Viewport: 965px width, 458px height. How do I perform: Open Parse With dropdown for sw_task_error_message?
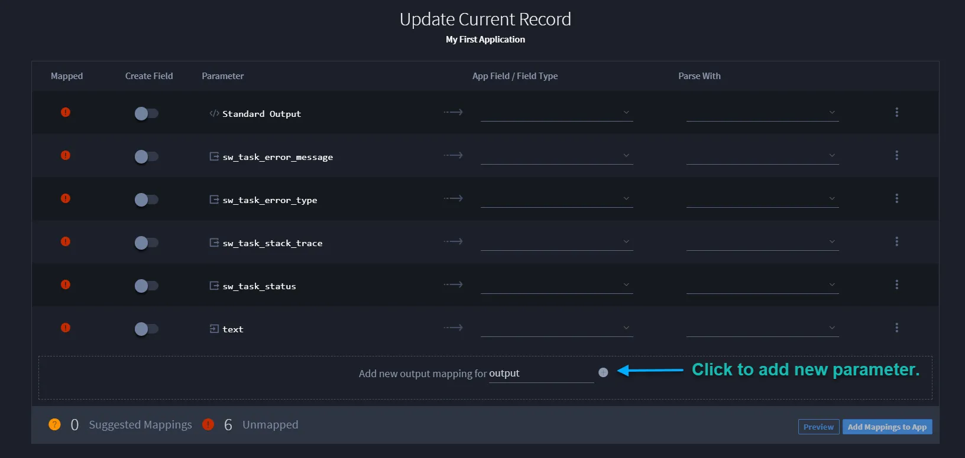tap(763, 156)
